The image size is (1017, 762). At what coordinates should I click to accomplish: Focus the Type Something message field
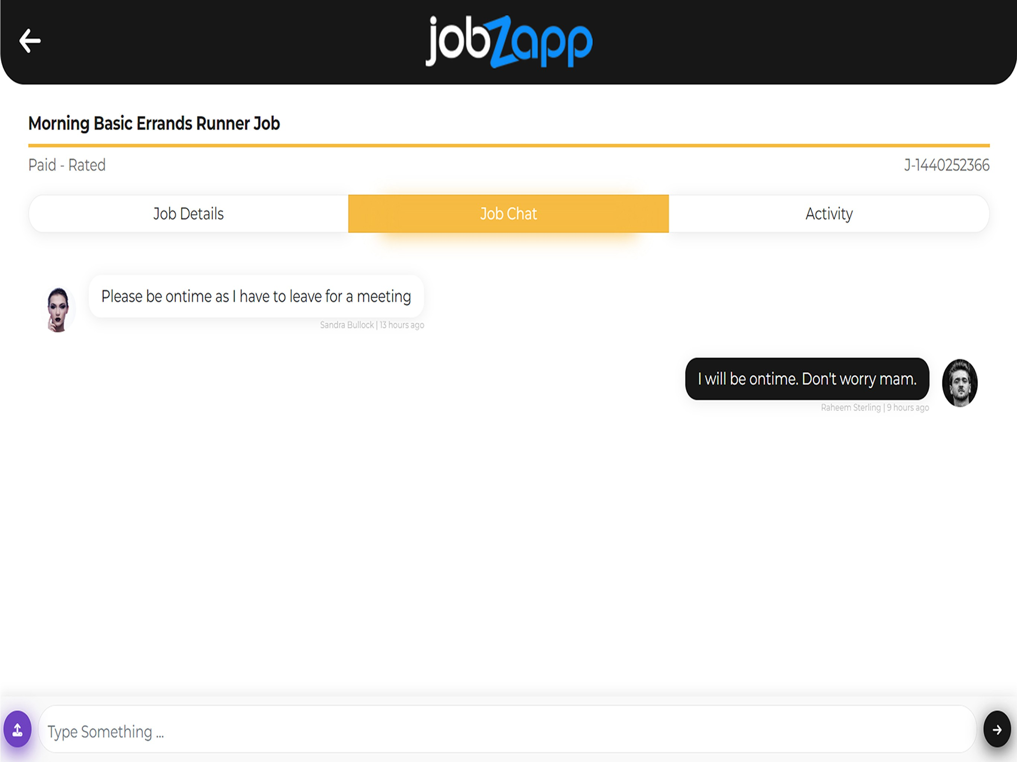[x=507, y=729]
